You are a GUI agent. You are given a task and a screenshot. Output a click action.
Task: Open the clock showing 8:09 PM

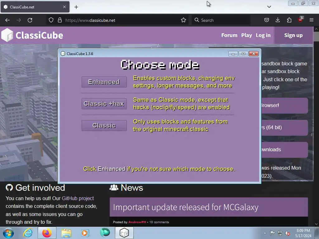point(303,233)
